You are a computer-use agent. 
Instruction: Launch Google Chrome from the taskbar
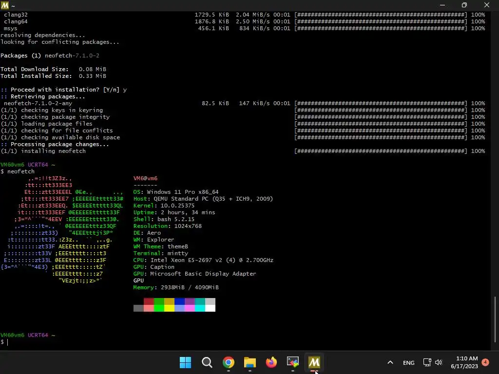point(229,362)
